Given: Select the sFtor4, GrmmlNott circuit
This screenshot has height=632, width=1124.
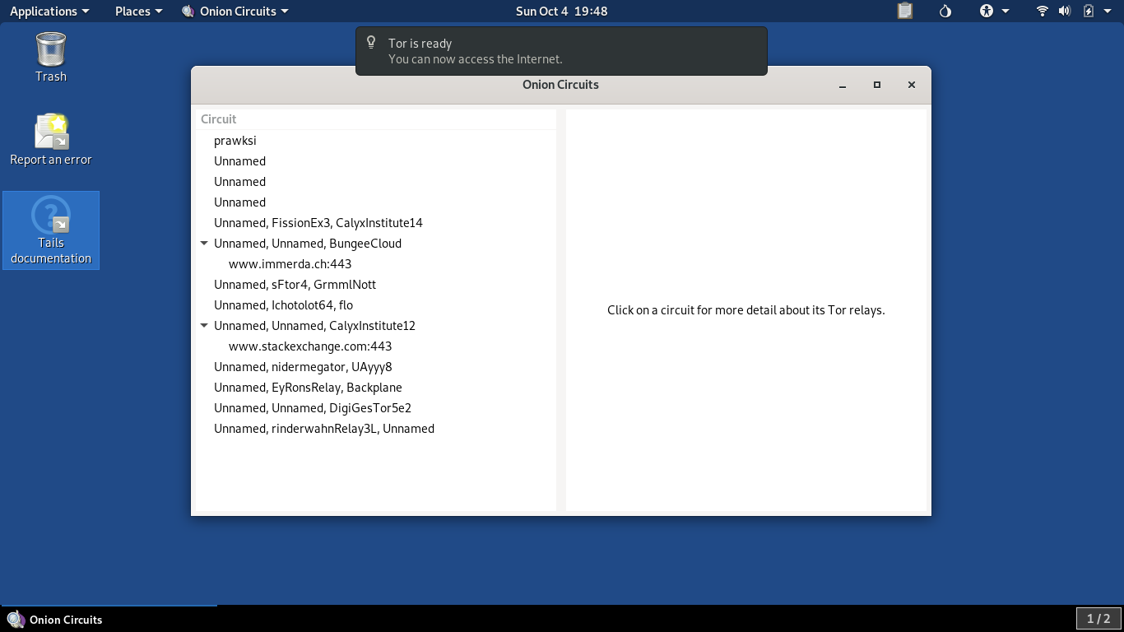Looking at the screenshot, I should coord(375,285).
